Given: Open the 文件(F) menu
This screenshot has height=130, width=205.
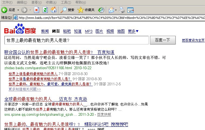Looking at the screenshot, I should [x=8, y=2].
